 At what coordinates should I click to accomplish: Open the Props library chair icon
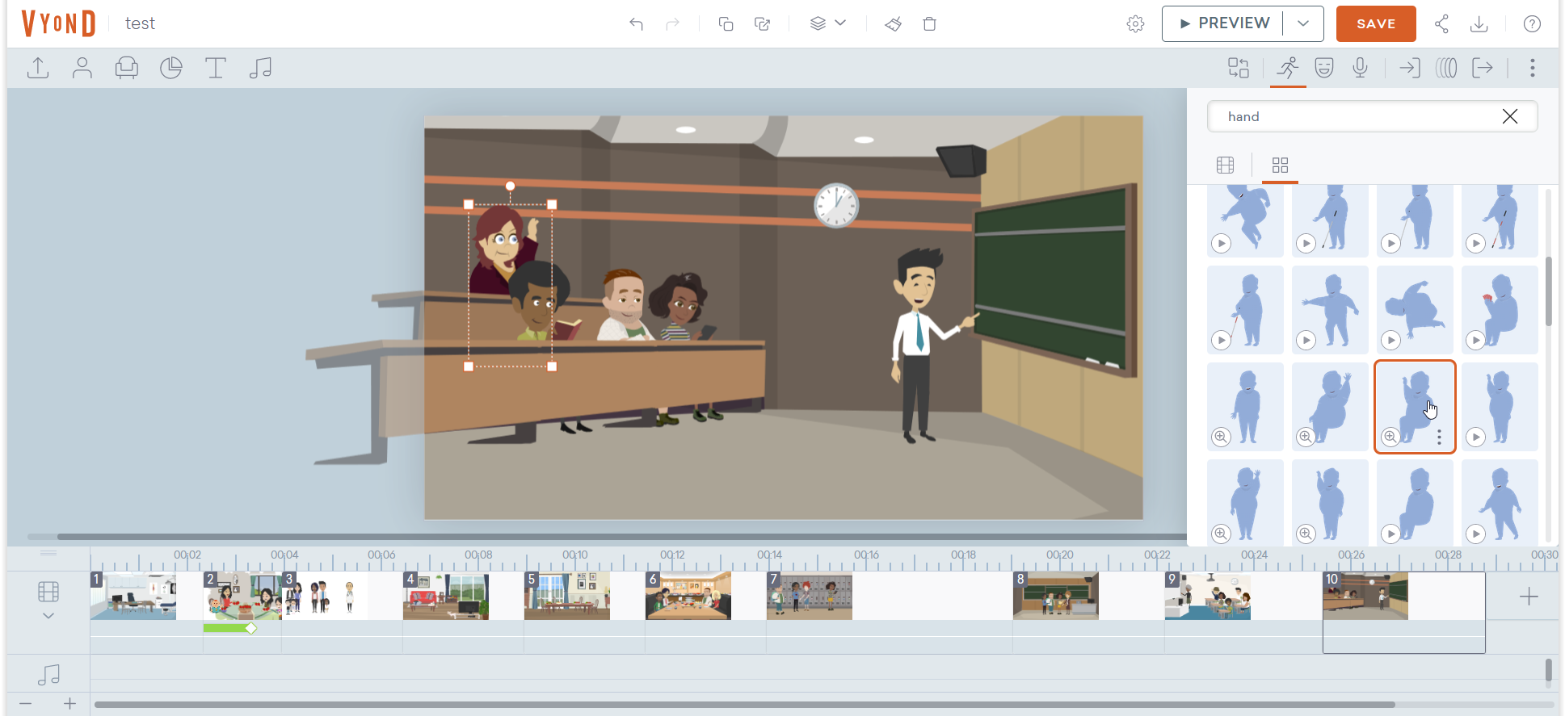[x=126, y=68]
